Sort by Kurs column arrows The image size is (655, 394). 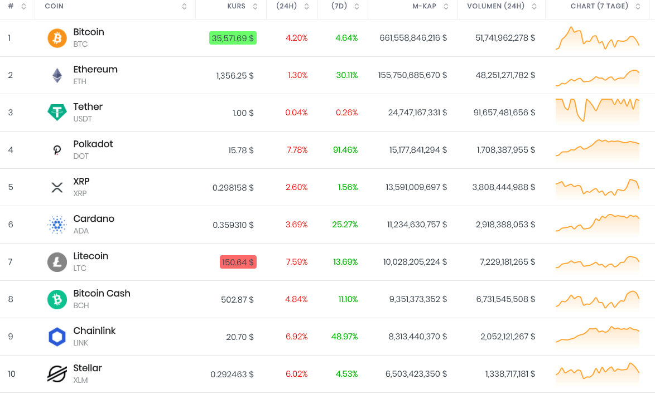tap(255, 6)
